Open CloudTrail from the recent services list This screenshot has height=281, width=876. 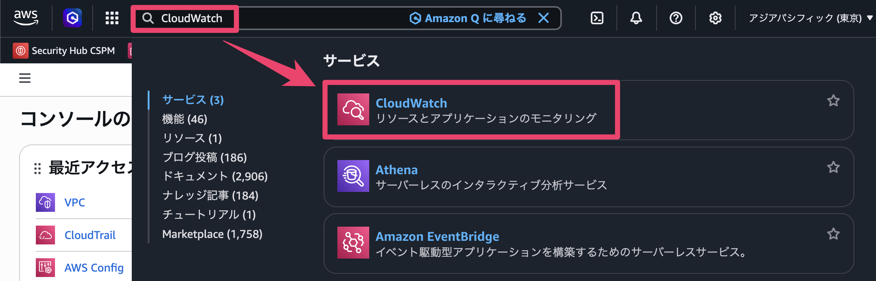[x=90, y=235]
